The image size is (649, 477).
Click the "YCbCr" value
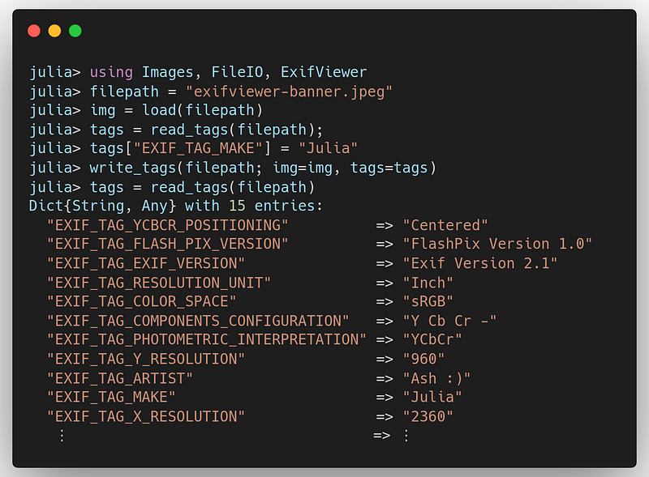click(x=432, y=339)
